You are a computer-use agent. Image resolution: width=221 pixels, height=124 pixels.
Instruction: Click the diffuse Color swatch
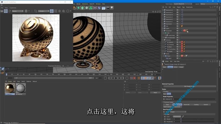177,117
